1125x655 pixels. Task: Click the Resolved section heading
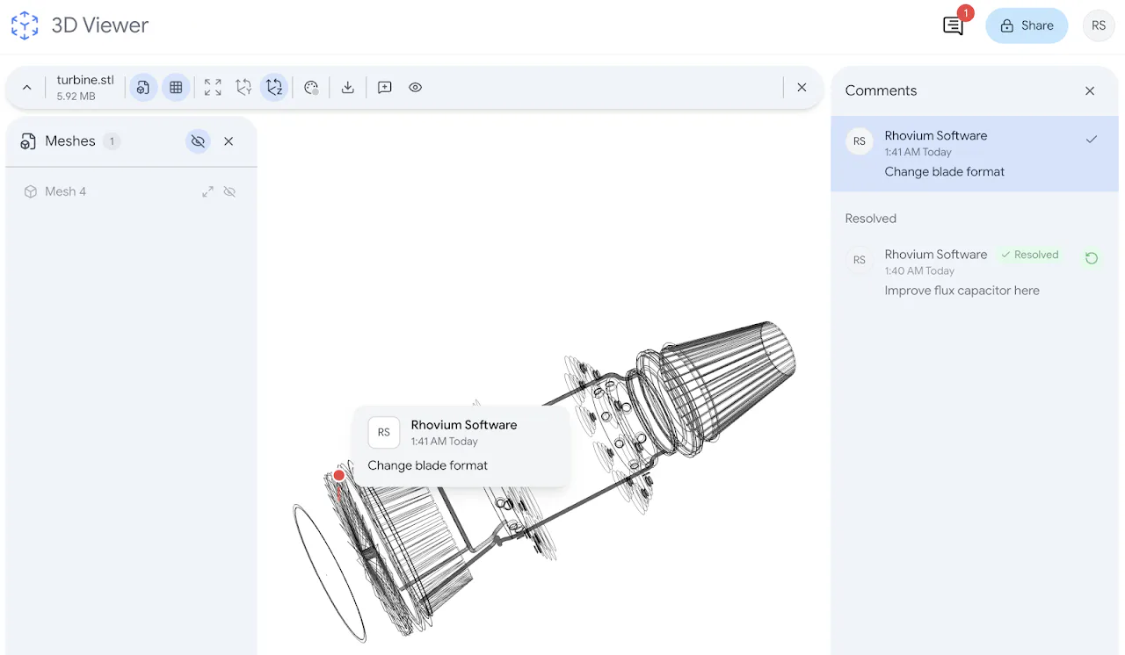[x=871, y=219]
